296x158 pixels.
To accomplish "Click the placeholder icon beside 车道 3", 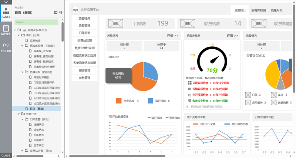I will 274,95.
